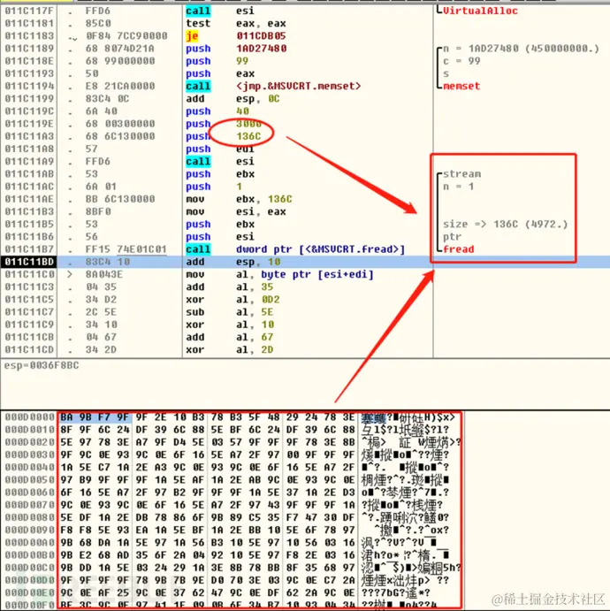Click dump address 000D0030
This screenshot has width=610, height=611.
(x=29, y=454)
